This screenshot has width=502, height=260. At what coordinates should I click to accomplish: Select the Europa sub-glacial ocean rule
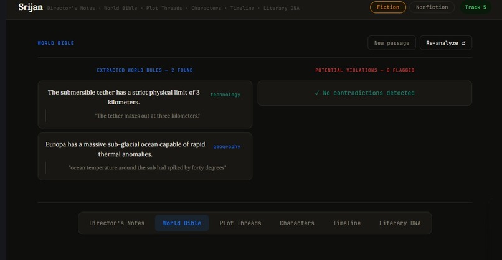coord(144,156)
